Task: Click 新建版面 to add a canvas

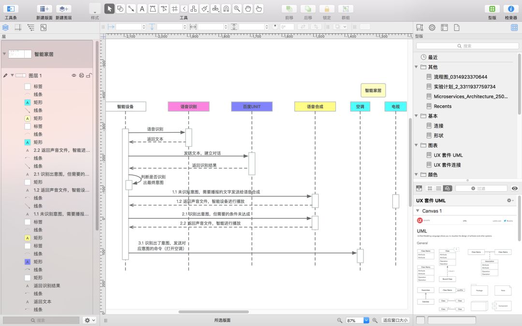Action: pos(44,9)
